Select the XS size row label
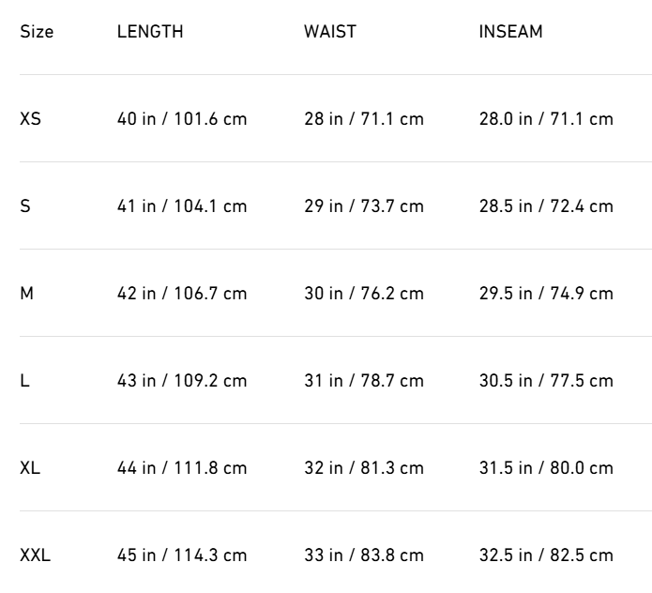Image resolution: width=652 pixels, height=593 pixels. [30, 119]
